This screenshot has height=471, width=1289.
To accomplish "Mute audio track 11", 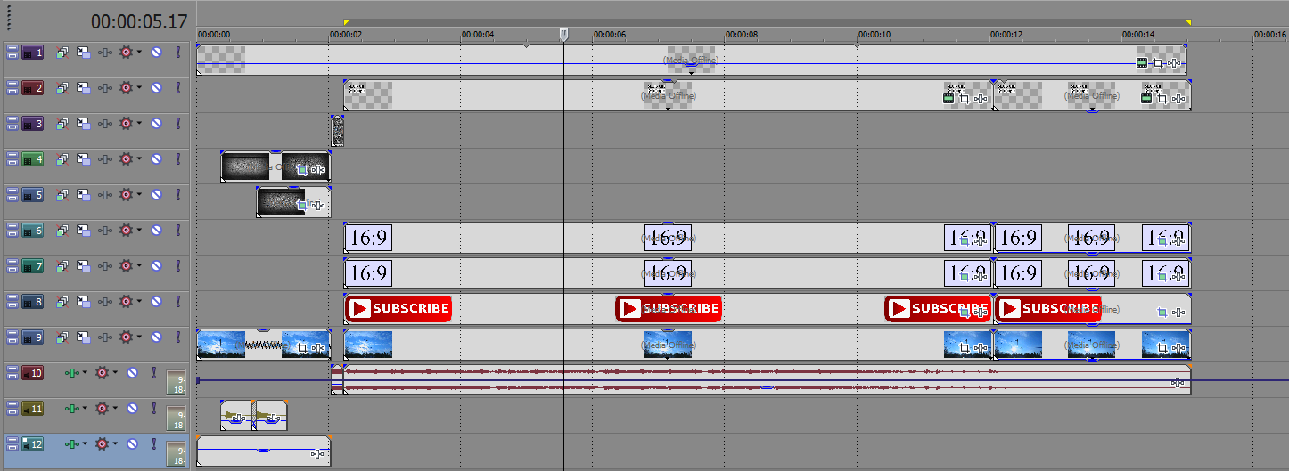I will click(132, 409).
